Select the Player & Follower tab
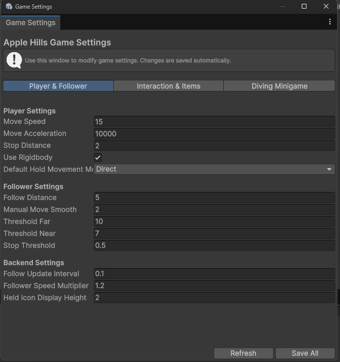The image size is (340, 362). click(x=58, y=86)
